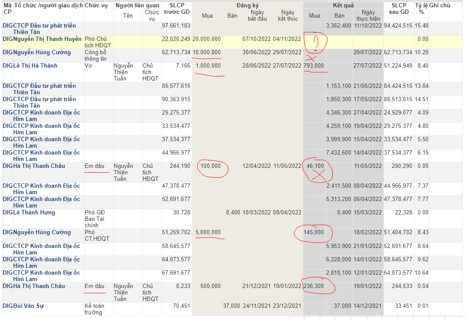
Task: Select the 'Kết quả' header group
Action: tap(343, 6)
